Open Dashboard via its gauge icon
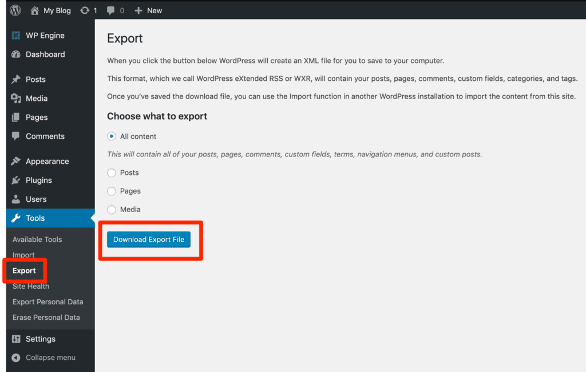Viewport: 586px width, 372px height. (x=16, y=54)
